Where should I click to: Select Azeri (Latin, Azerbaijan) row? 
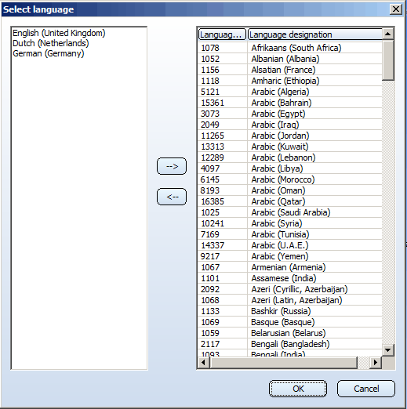pos(290,300)
